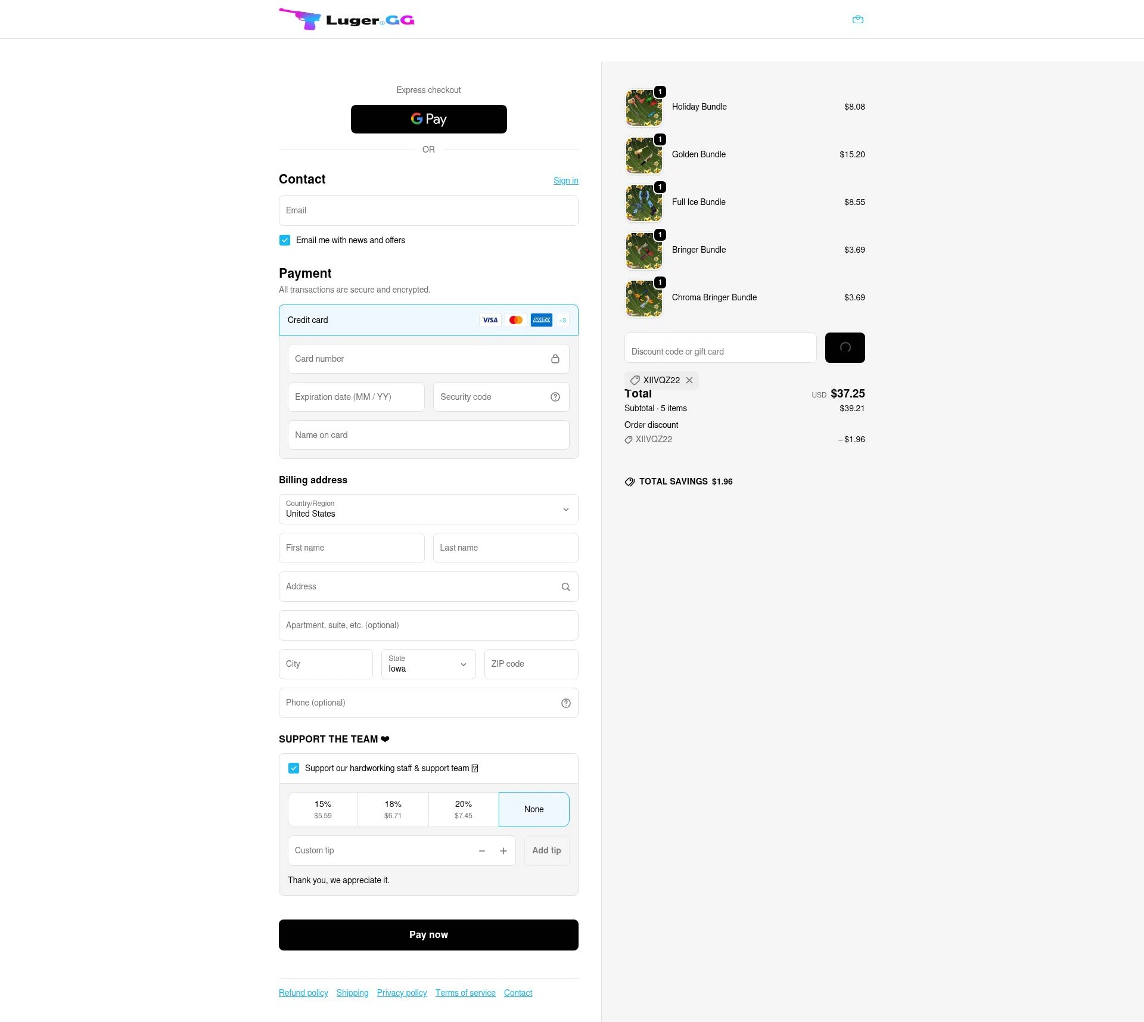This screenshot has width=1144, height=1022.
Task: Click the phone field help icon
Action: tap(565, 703)
